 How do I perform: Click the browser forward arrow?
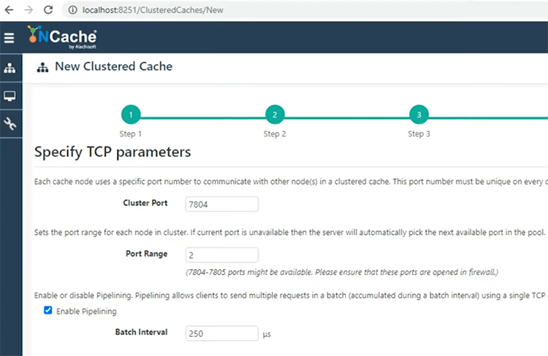click(28, 9)
